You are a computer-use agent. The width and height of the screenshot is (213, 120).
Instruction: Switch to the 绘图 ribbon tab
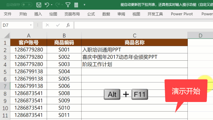tap(53, 14)
